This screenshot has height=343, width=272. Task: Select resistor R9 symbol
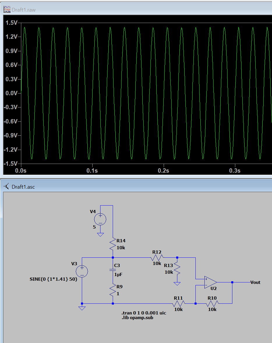click(x=113, y=290)
